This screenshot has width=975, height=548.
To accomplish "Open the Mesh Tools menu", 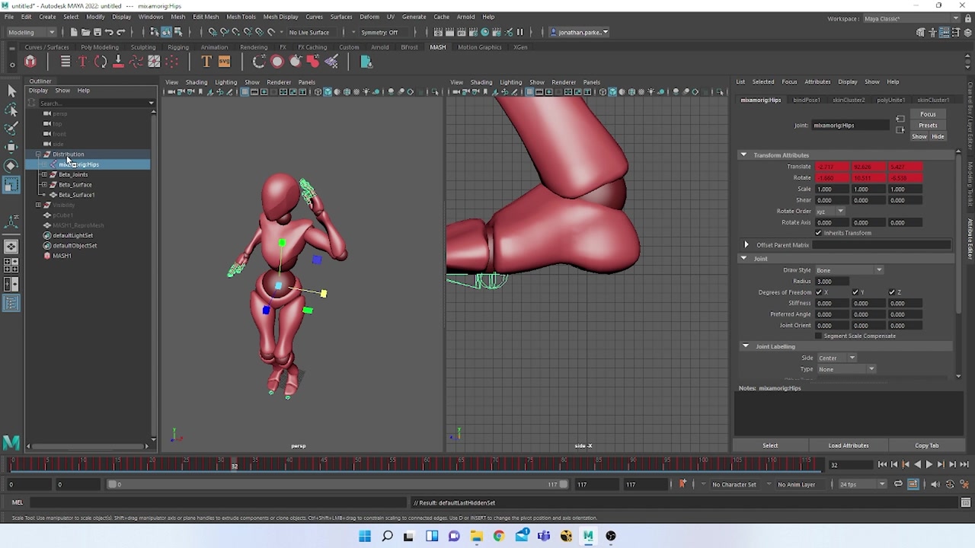I will pos(241,17).
